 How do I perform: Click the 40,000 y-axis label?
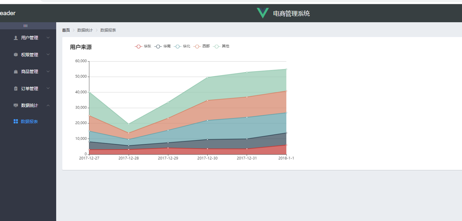pyautogui.click(x=81, y=92)
